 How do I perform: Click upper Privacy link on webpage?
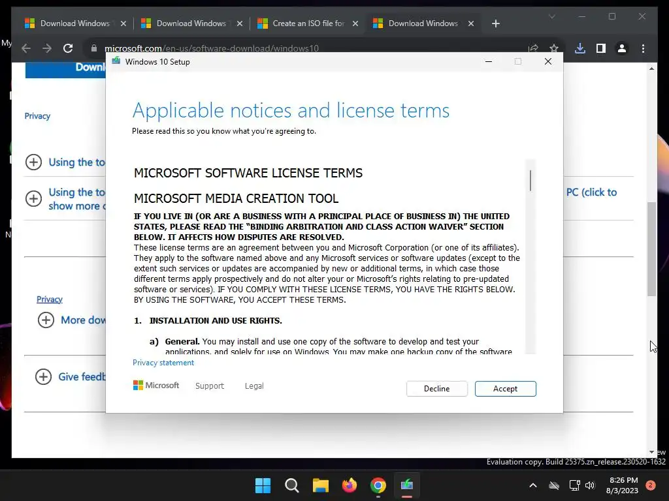(37, 116)
